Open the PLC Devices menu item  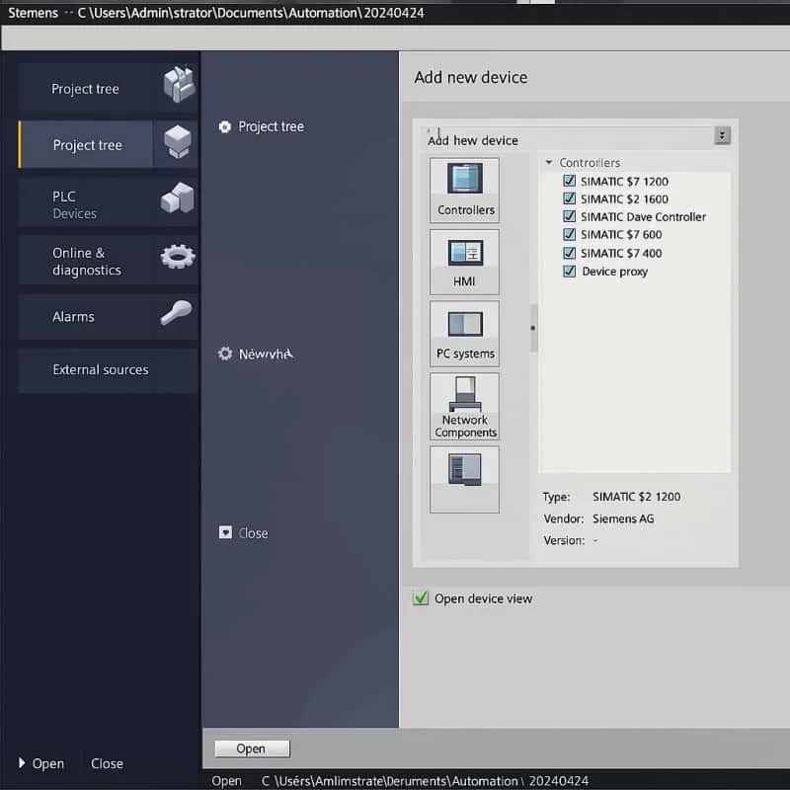tap(109, 202)
